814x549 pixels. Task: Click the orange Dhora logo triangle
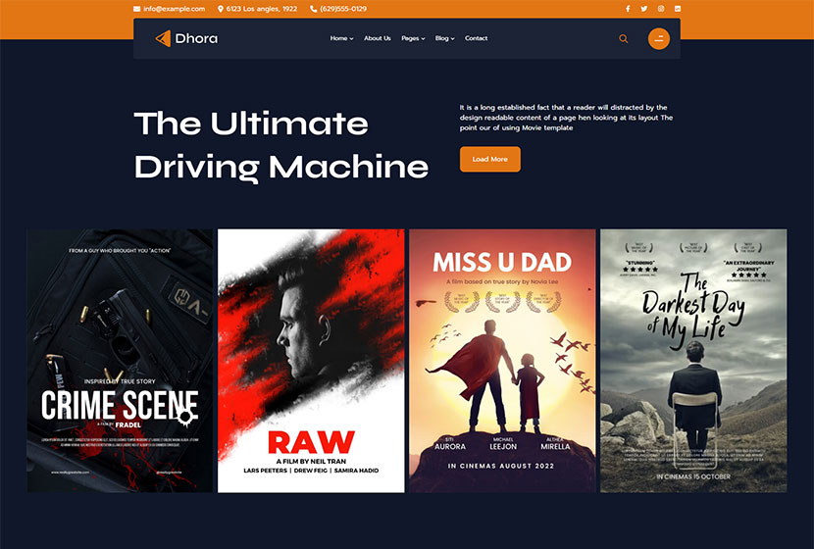click(163, 38)
